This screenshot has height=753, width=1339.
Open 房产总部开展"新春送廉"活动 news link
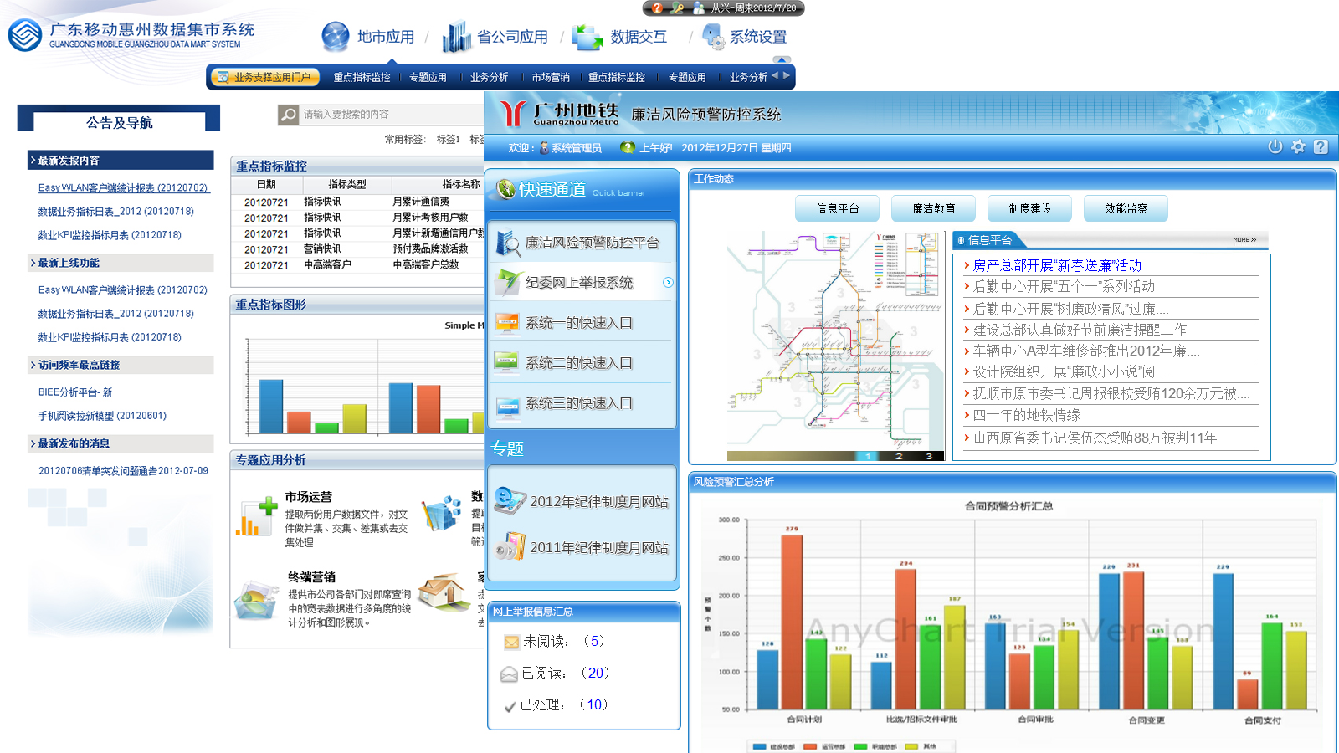[x=1056, y=265]
